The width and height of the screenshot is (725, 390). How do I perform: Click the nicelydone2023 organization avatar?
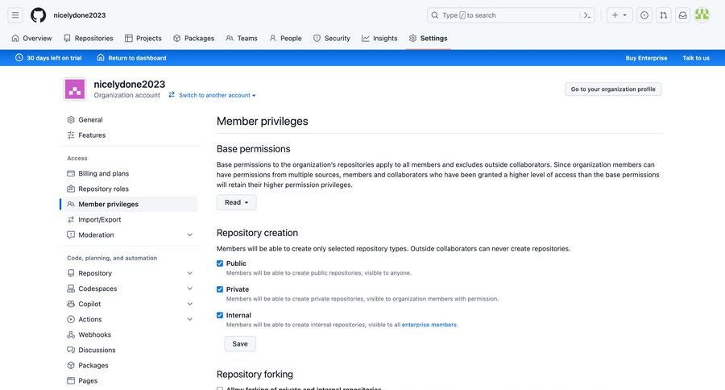74,89
